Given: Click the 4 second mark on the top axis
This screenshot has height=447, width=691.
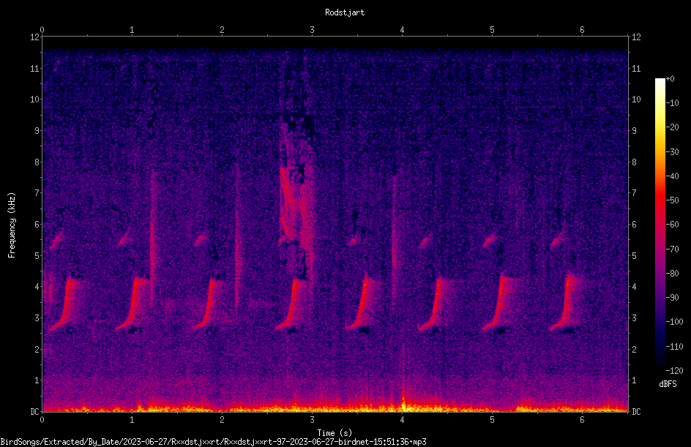Looking at the screenshot, I should click(x=402, y=30).
